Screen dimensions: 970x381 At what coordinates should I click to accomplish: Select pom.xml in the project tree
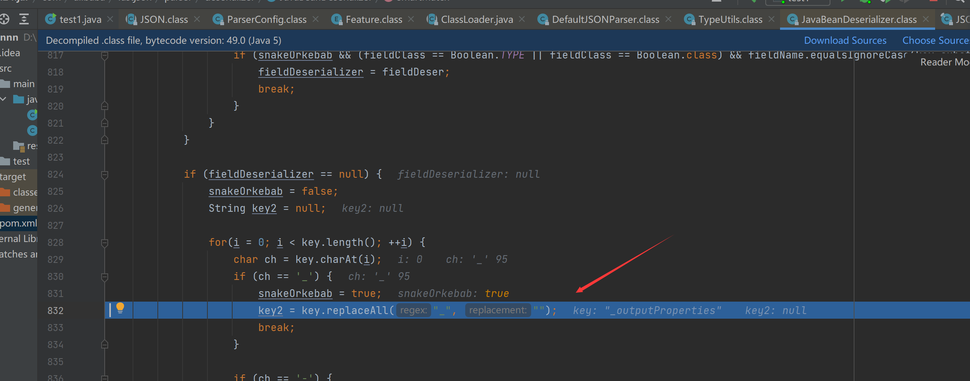coord(19,223)
